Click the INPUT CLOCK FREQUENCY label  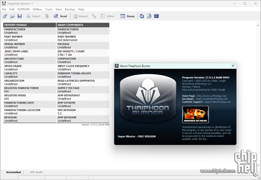[x=74, y=66]
